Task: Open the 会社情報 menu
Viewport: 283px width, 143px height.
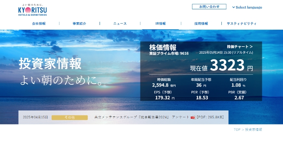Action: [x=39, y=24]
